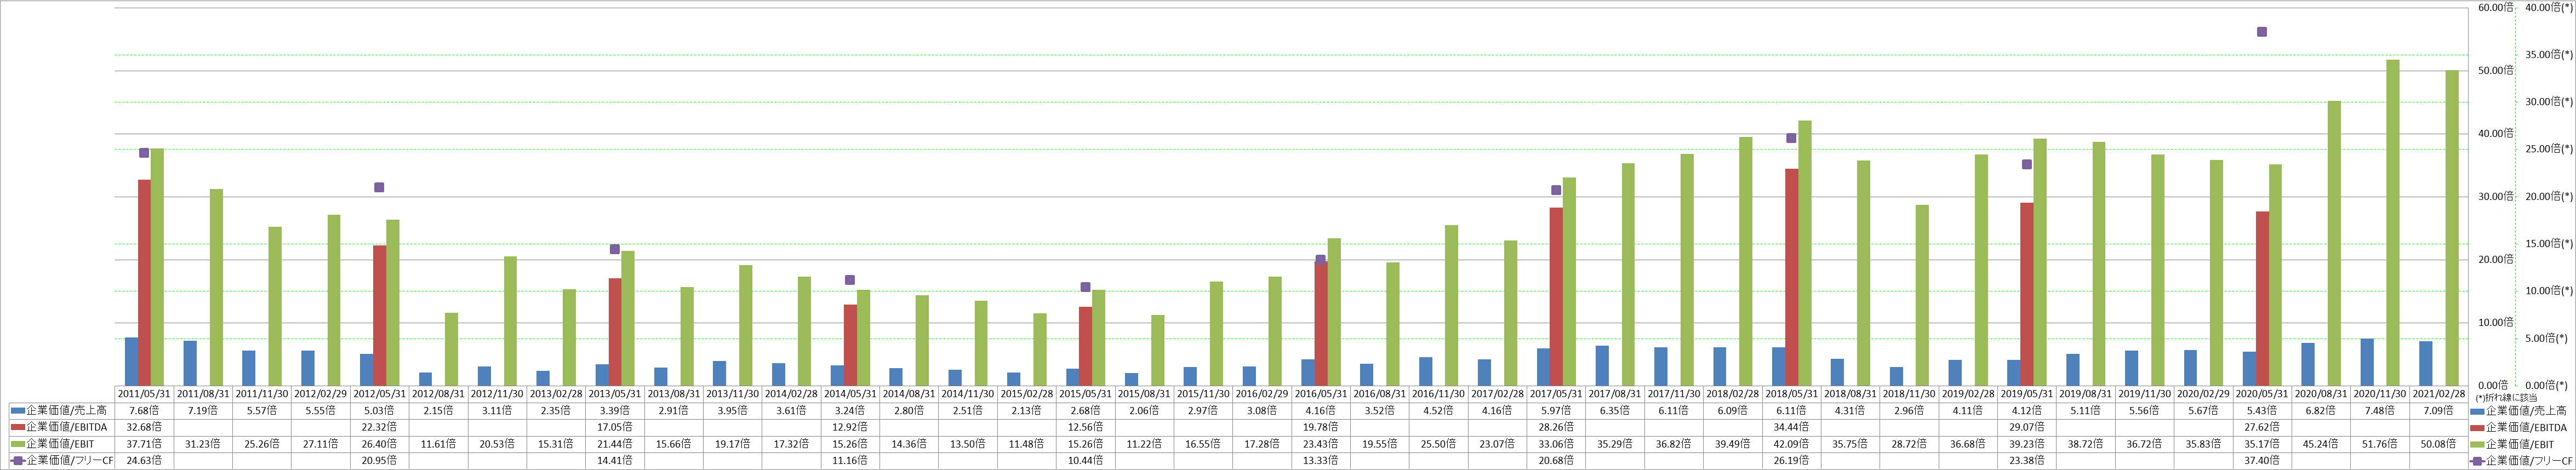Click the 24.63倍 free CF cell

[145, 460]
